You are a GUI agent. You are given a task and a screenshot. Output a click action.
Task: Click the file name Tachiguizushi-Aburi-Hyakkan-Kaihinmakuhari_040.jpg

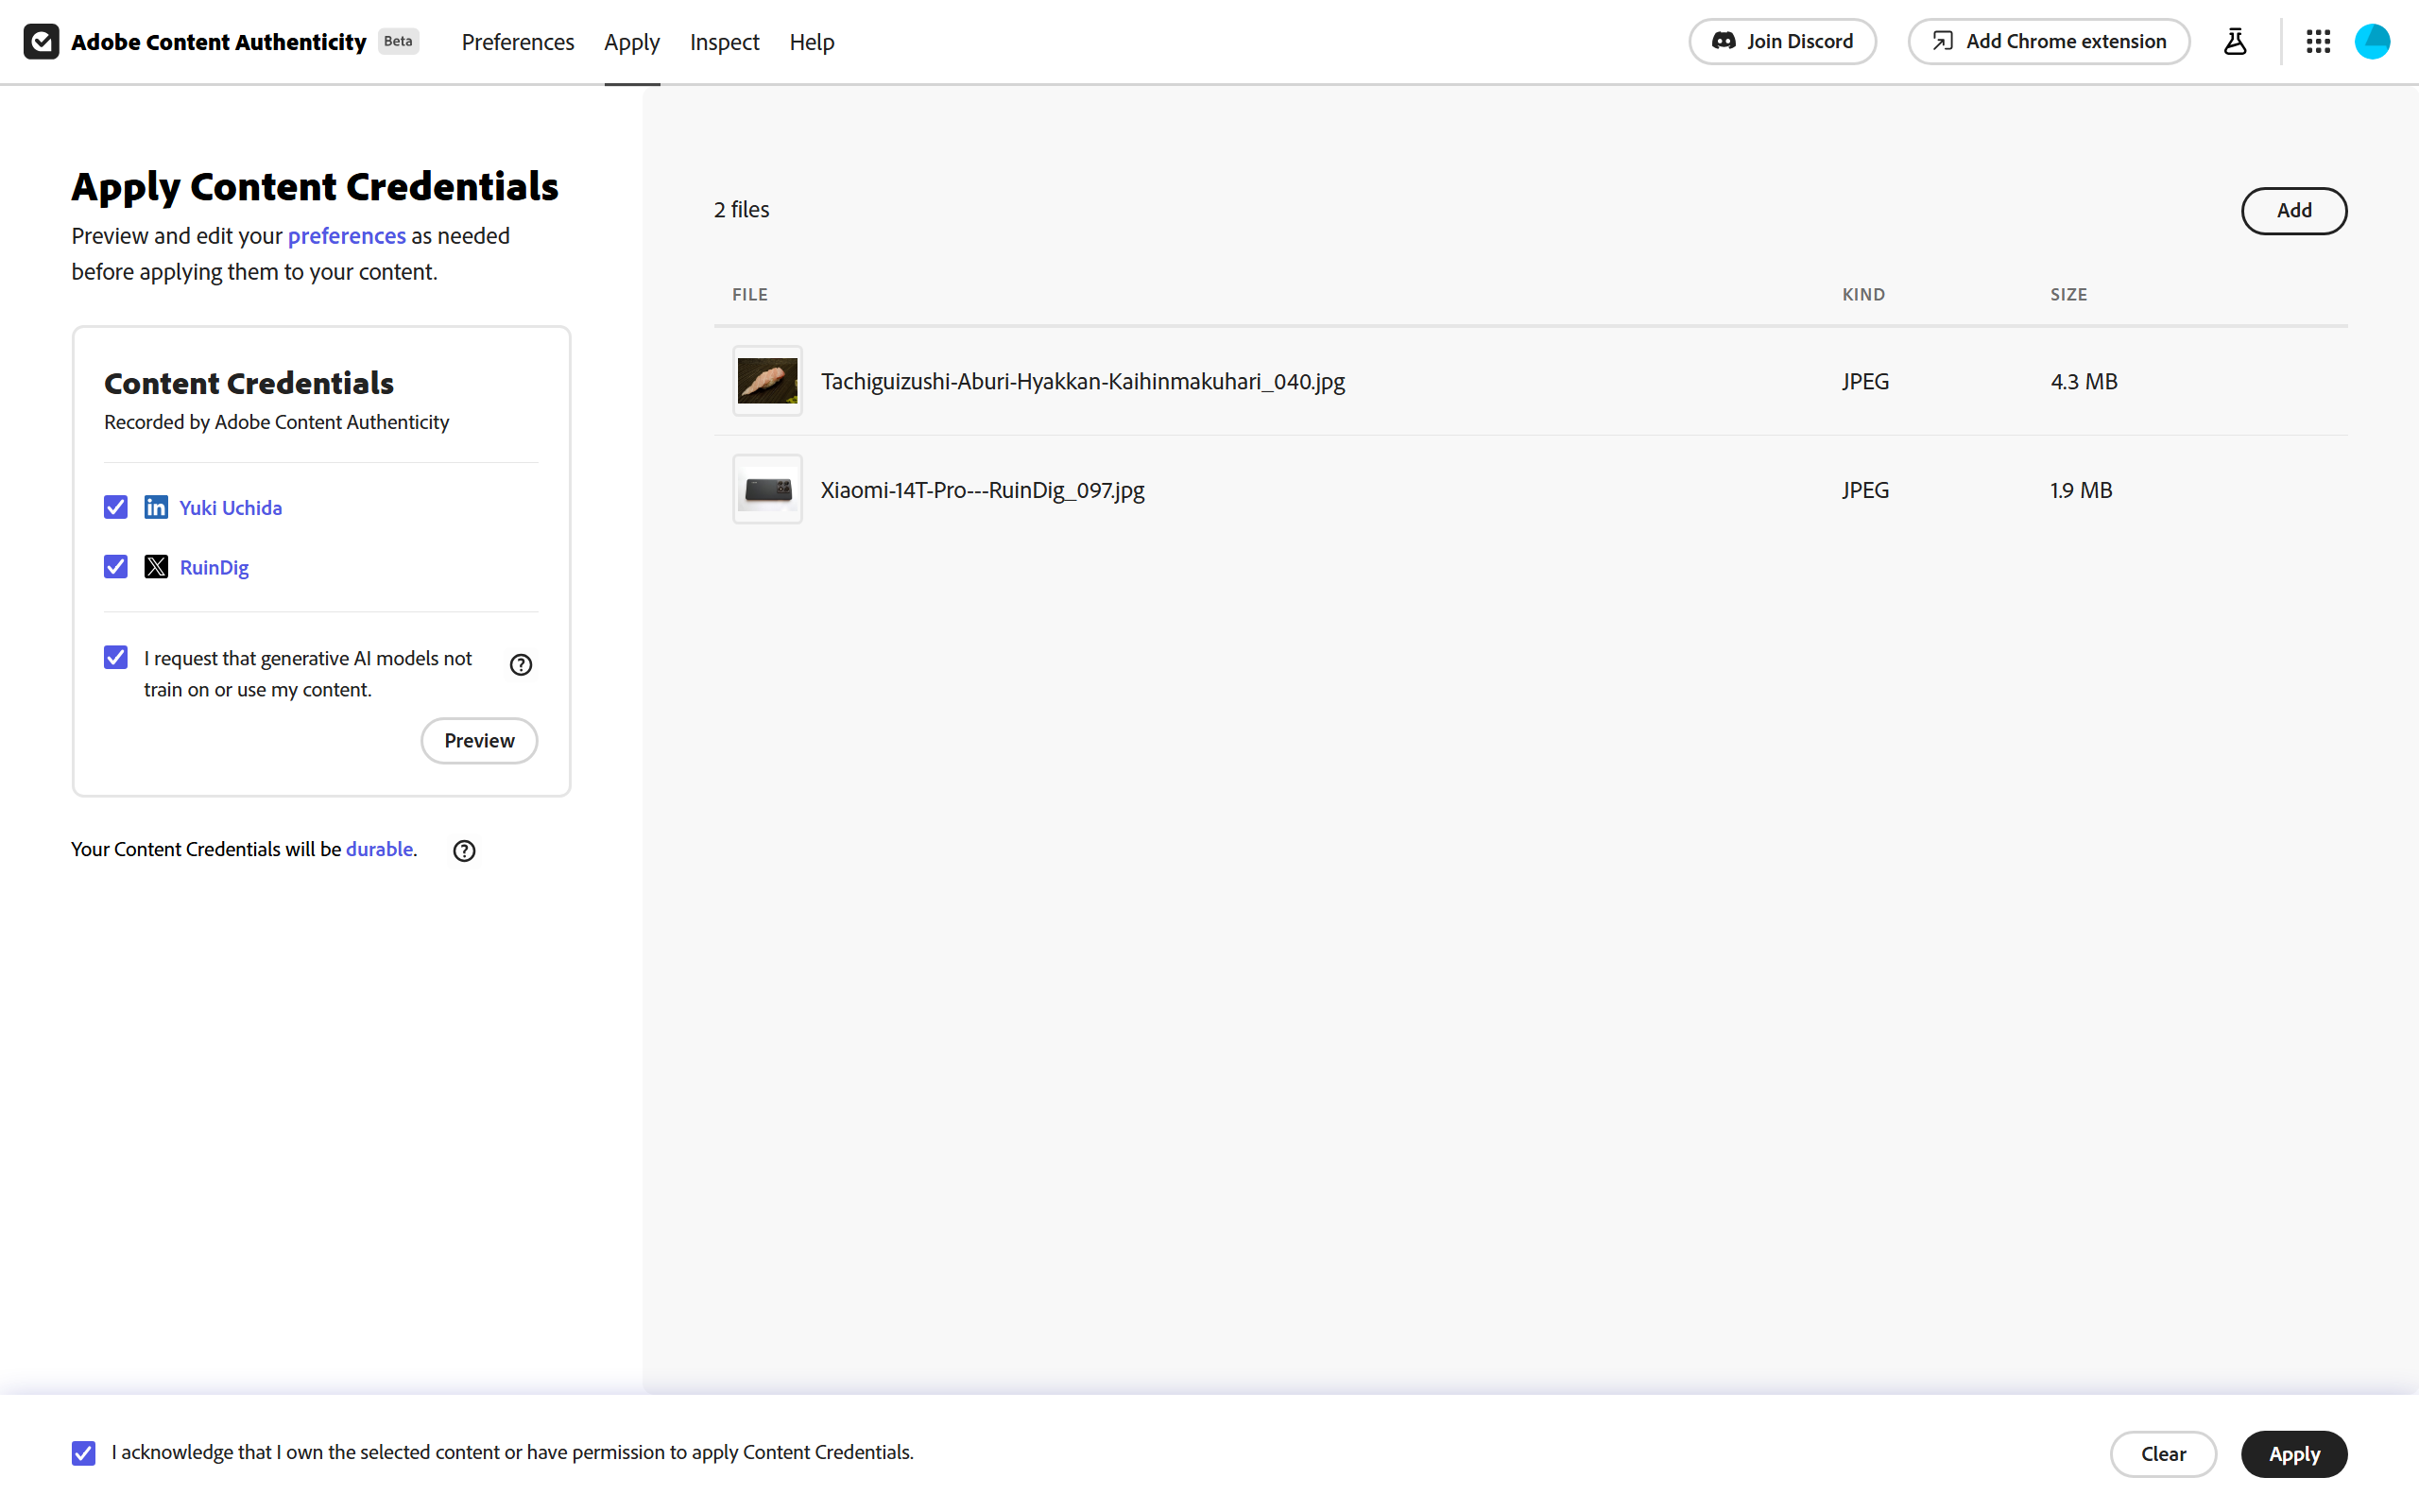tap(1083, 382)
